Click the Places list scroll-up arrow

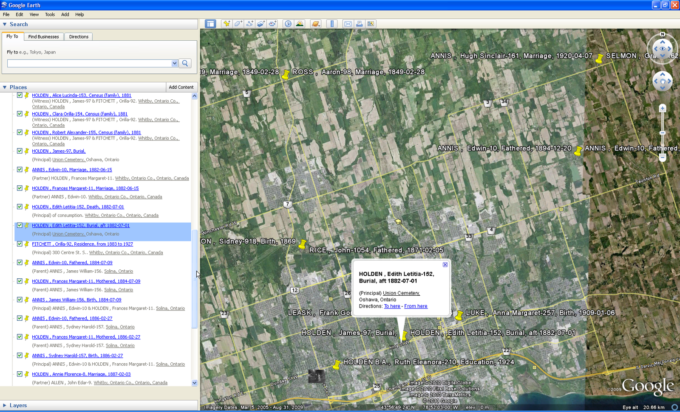coord(195,96)
